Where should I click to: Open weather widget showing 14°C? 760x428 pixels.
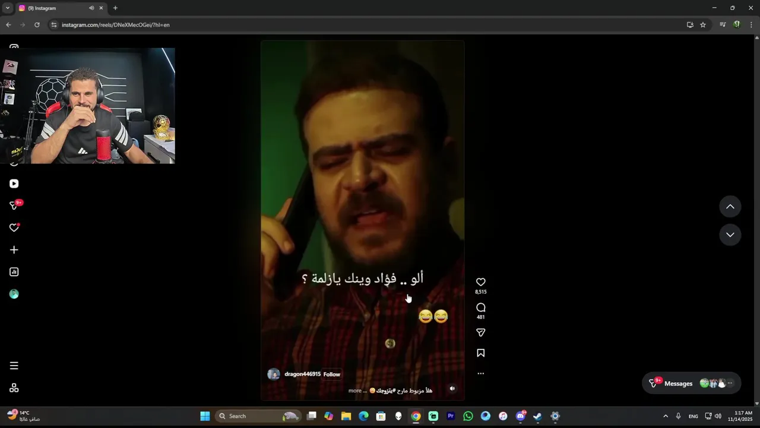(24, 416)
